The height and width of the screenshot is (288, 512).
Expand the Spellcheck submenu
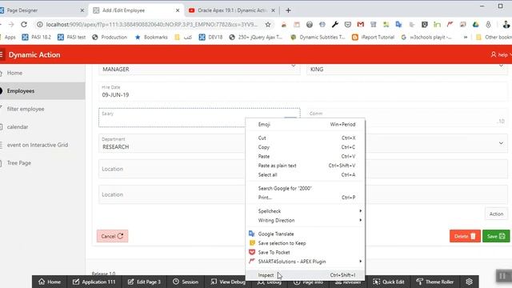coord(305,211)
